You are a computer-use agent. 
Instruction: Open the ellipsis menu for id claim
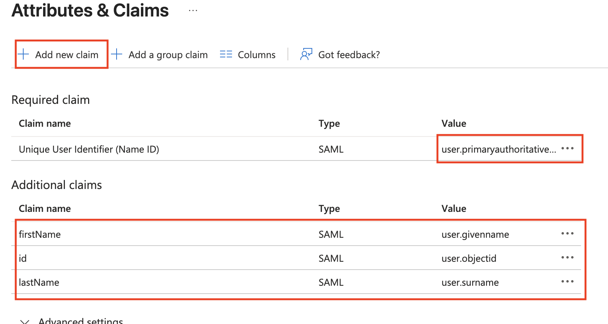point(567,258)
